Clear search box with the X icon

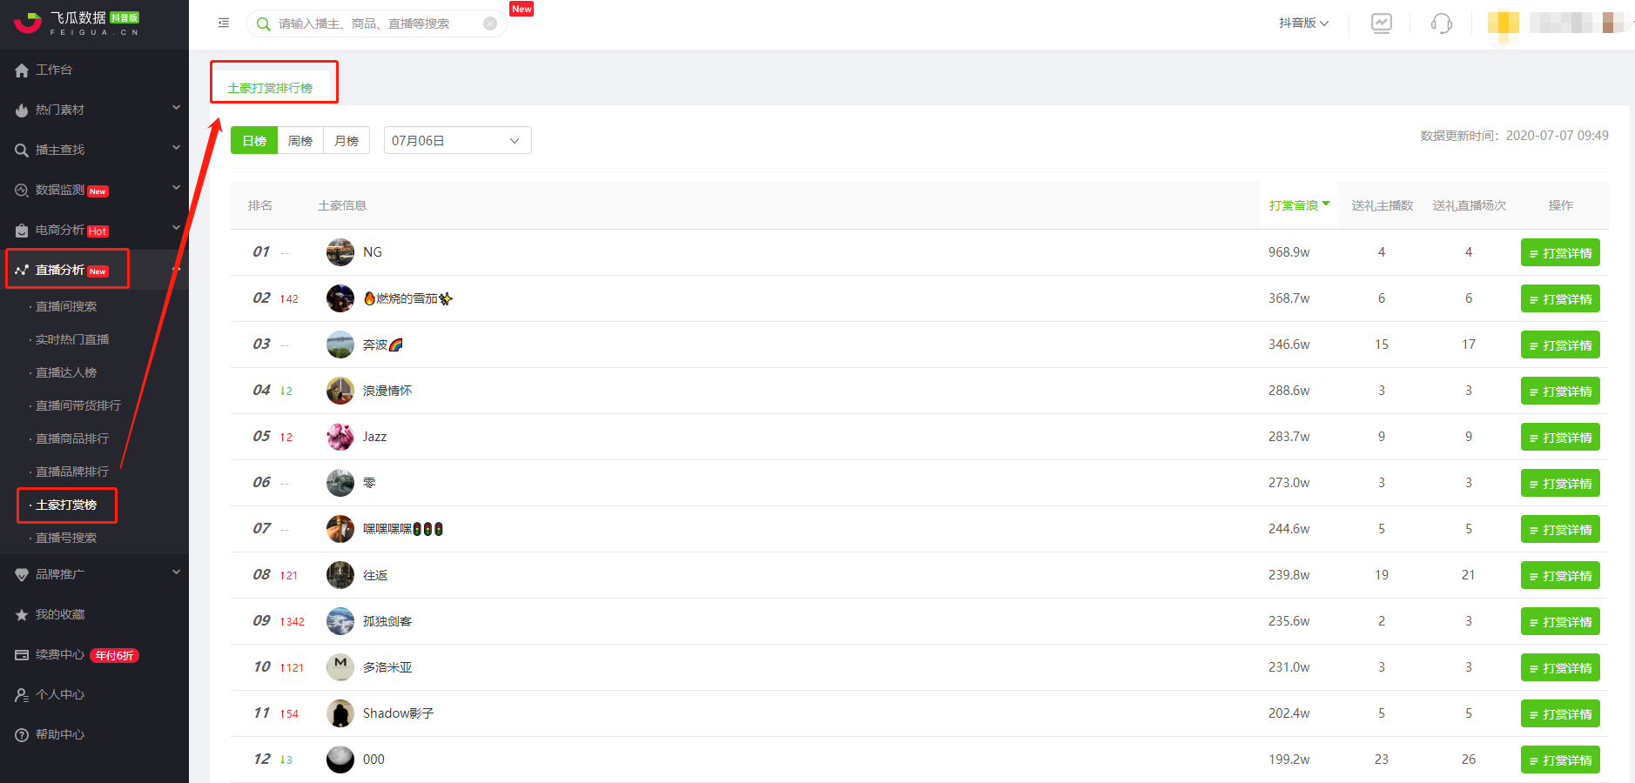click(x=490, y=23)
